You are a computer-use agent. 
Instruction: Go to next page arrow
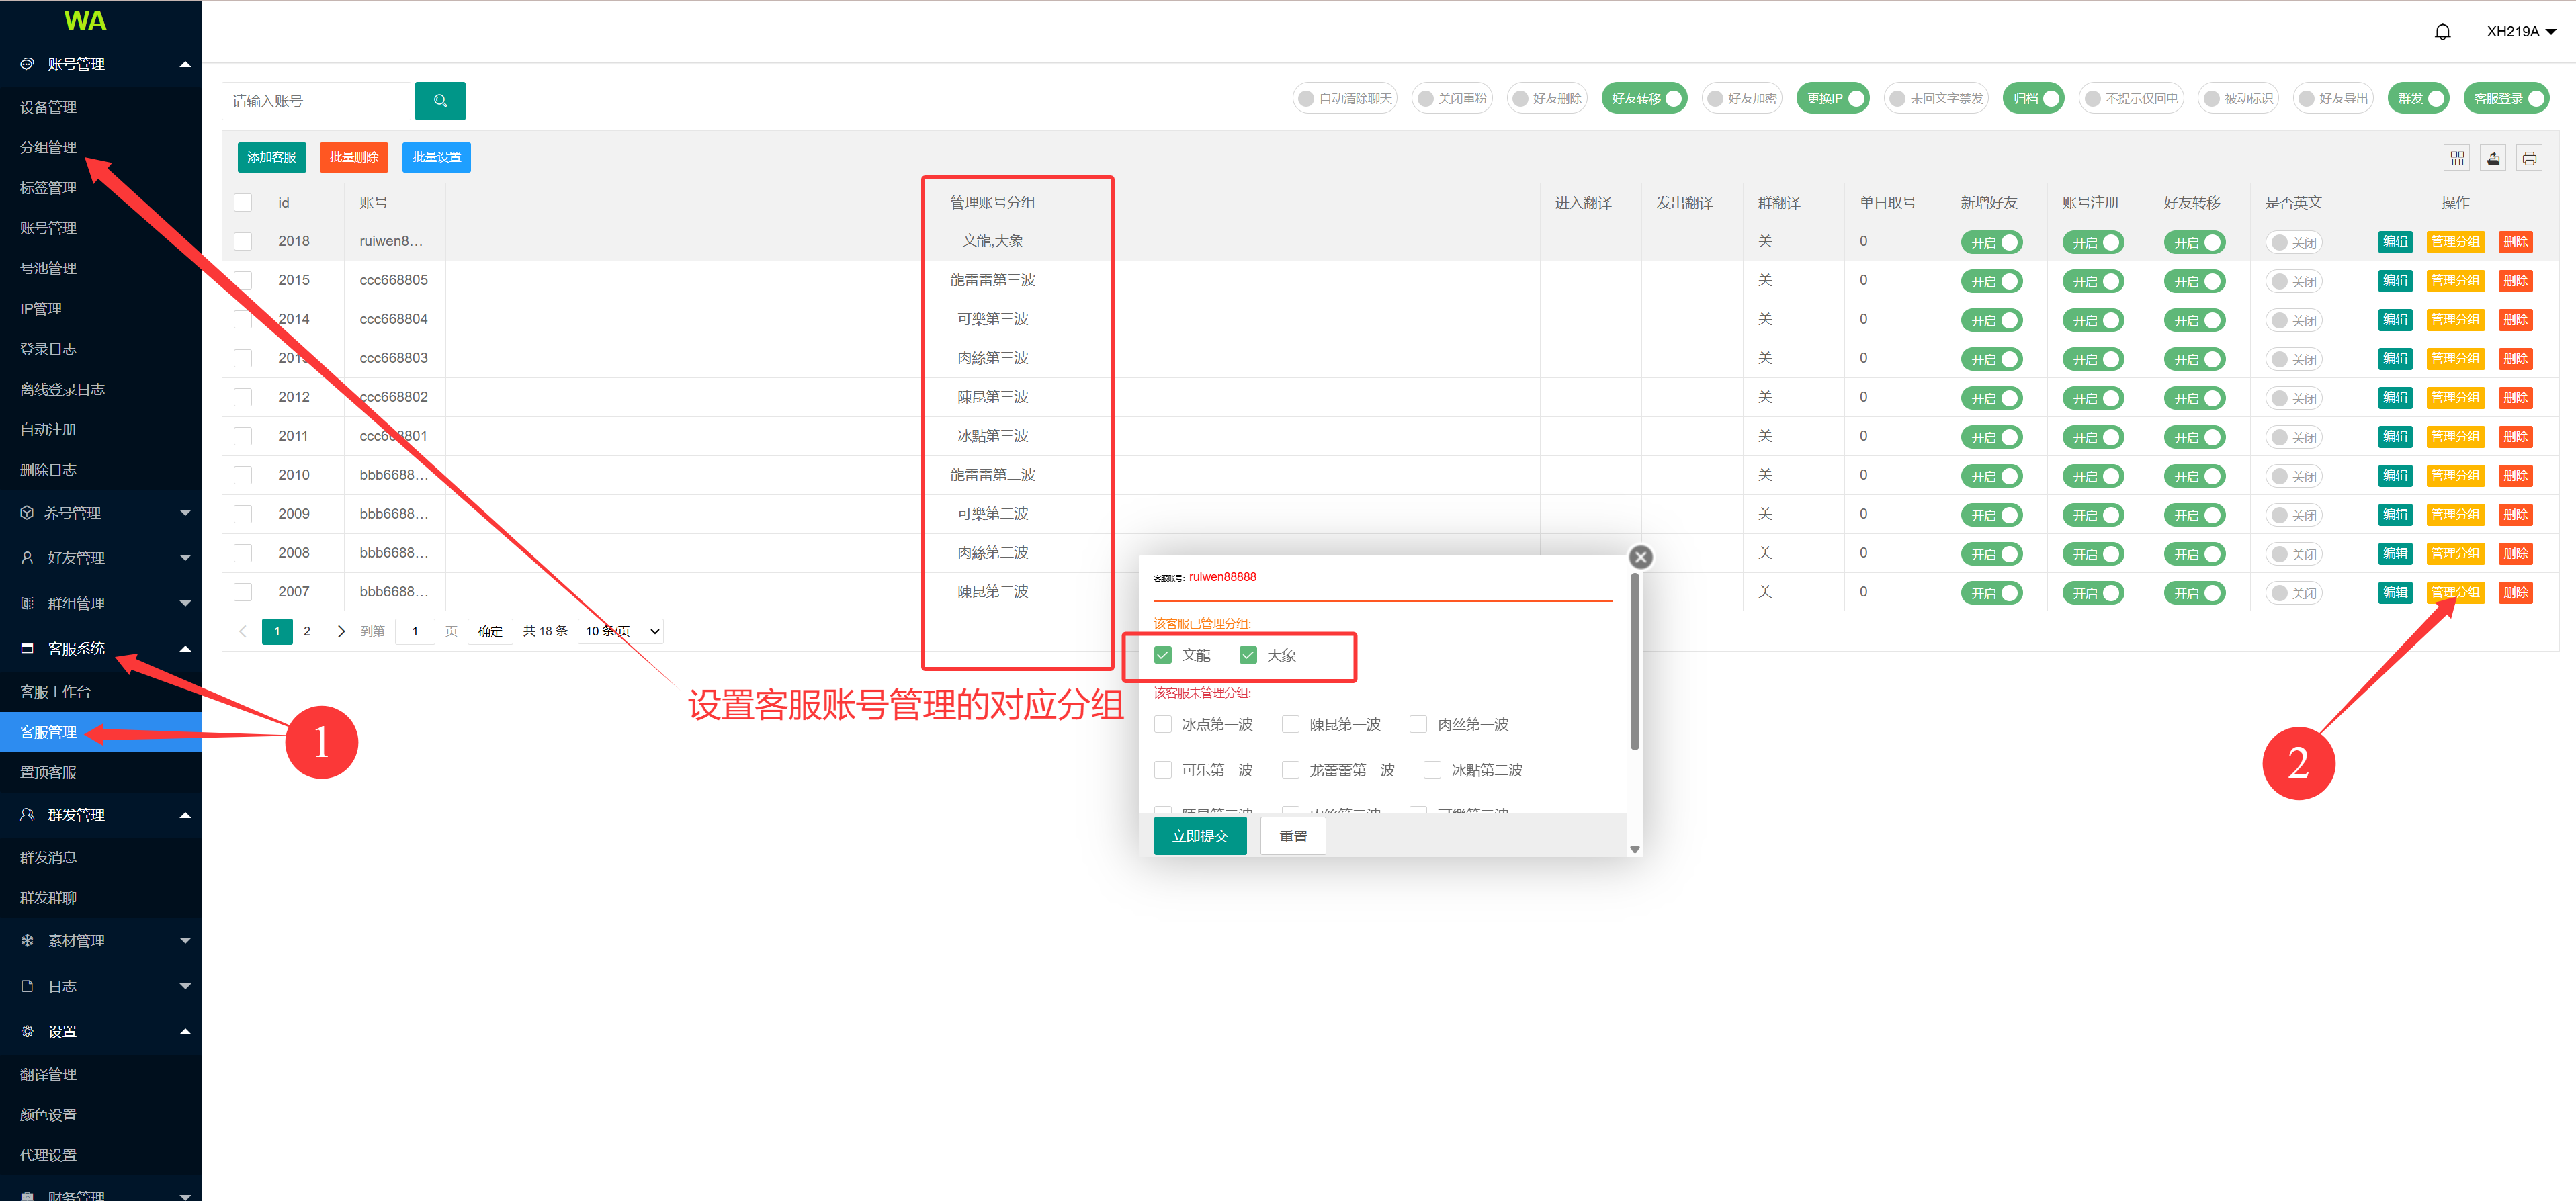point(341,631)
